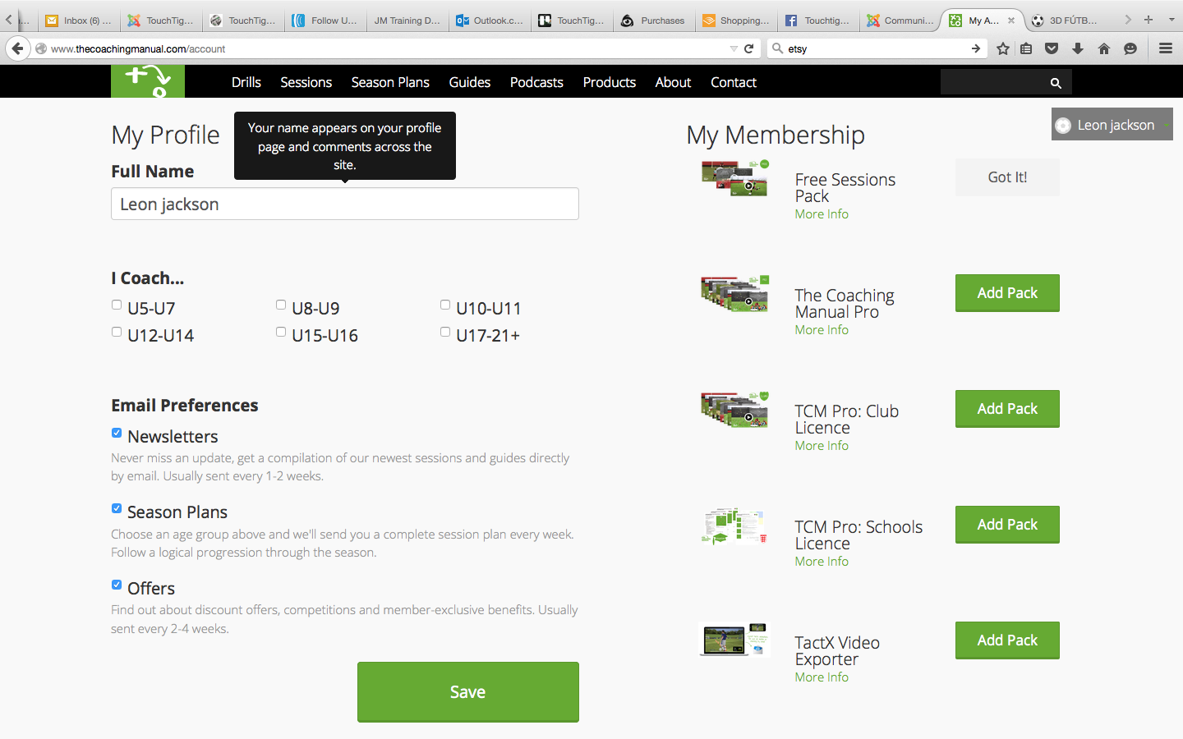The width and height of the screenshot is (1183, 739).
Task: Check the U5-U7 age group
Action: 117,305
